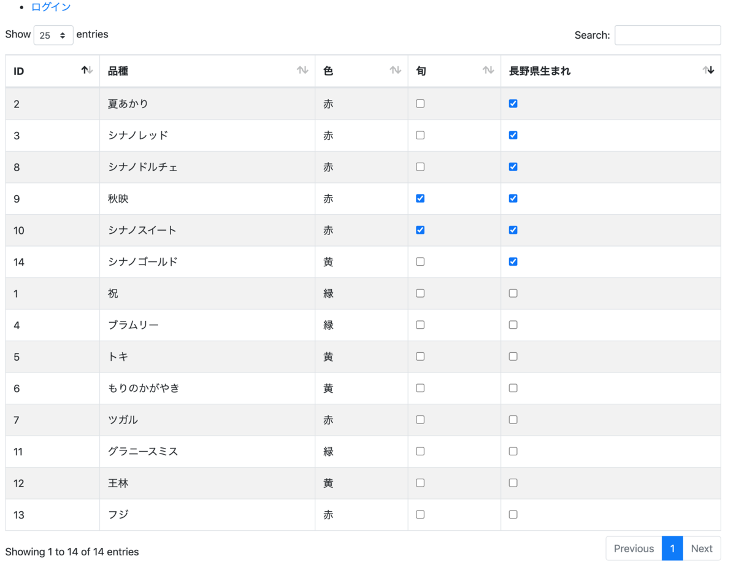The width and height of the screenshot is (736, 567).
Task: Disable 旬 for シナノスイート
Action: click(x=420, y=229)
